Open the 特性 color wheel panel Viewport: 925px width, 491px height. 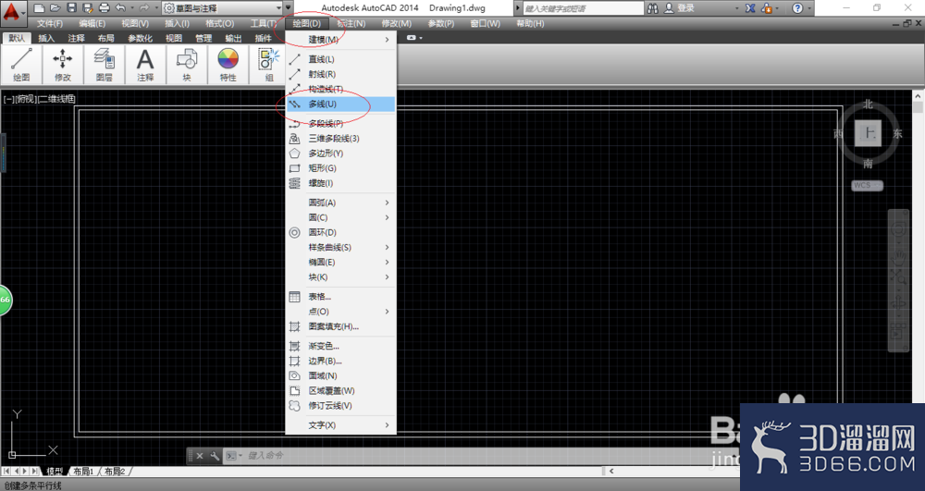point(228,65)
